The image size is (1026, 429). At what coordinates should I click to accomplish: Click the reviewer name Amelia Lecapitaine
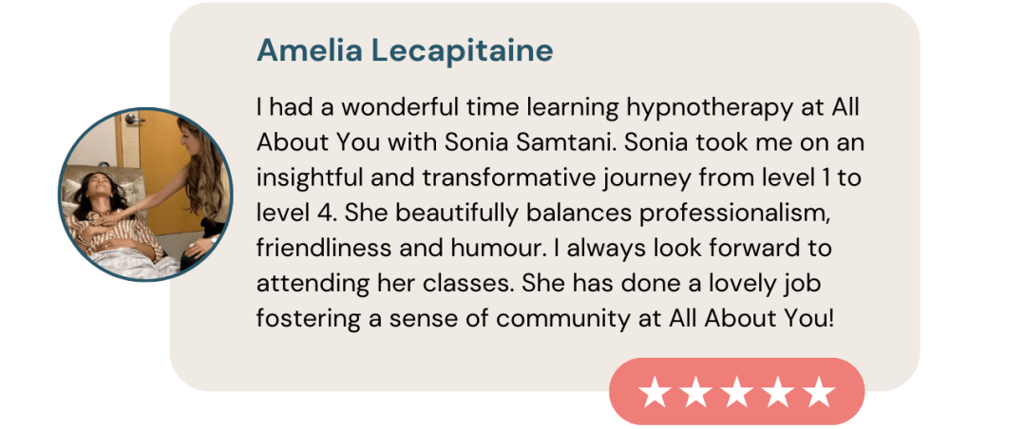pyautogui.click(x=405, y=51)
